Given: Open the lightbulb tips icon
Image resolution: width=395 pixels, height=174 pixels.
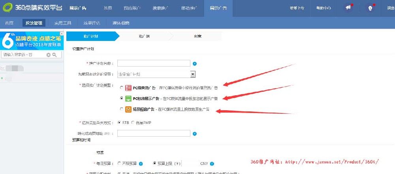Looking at the screenshot, I should pos(370,8).
